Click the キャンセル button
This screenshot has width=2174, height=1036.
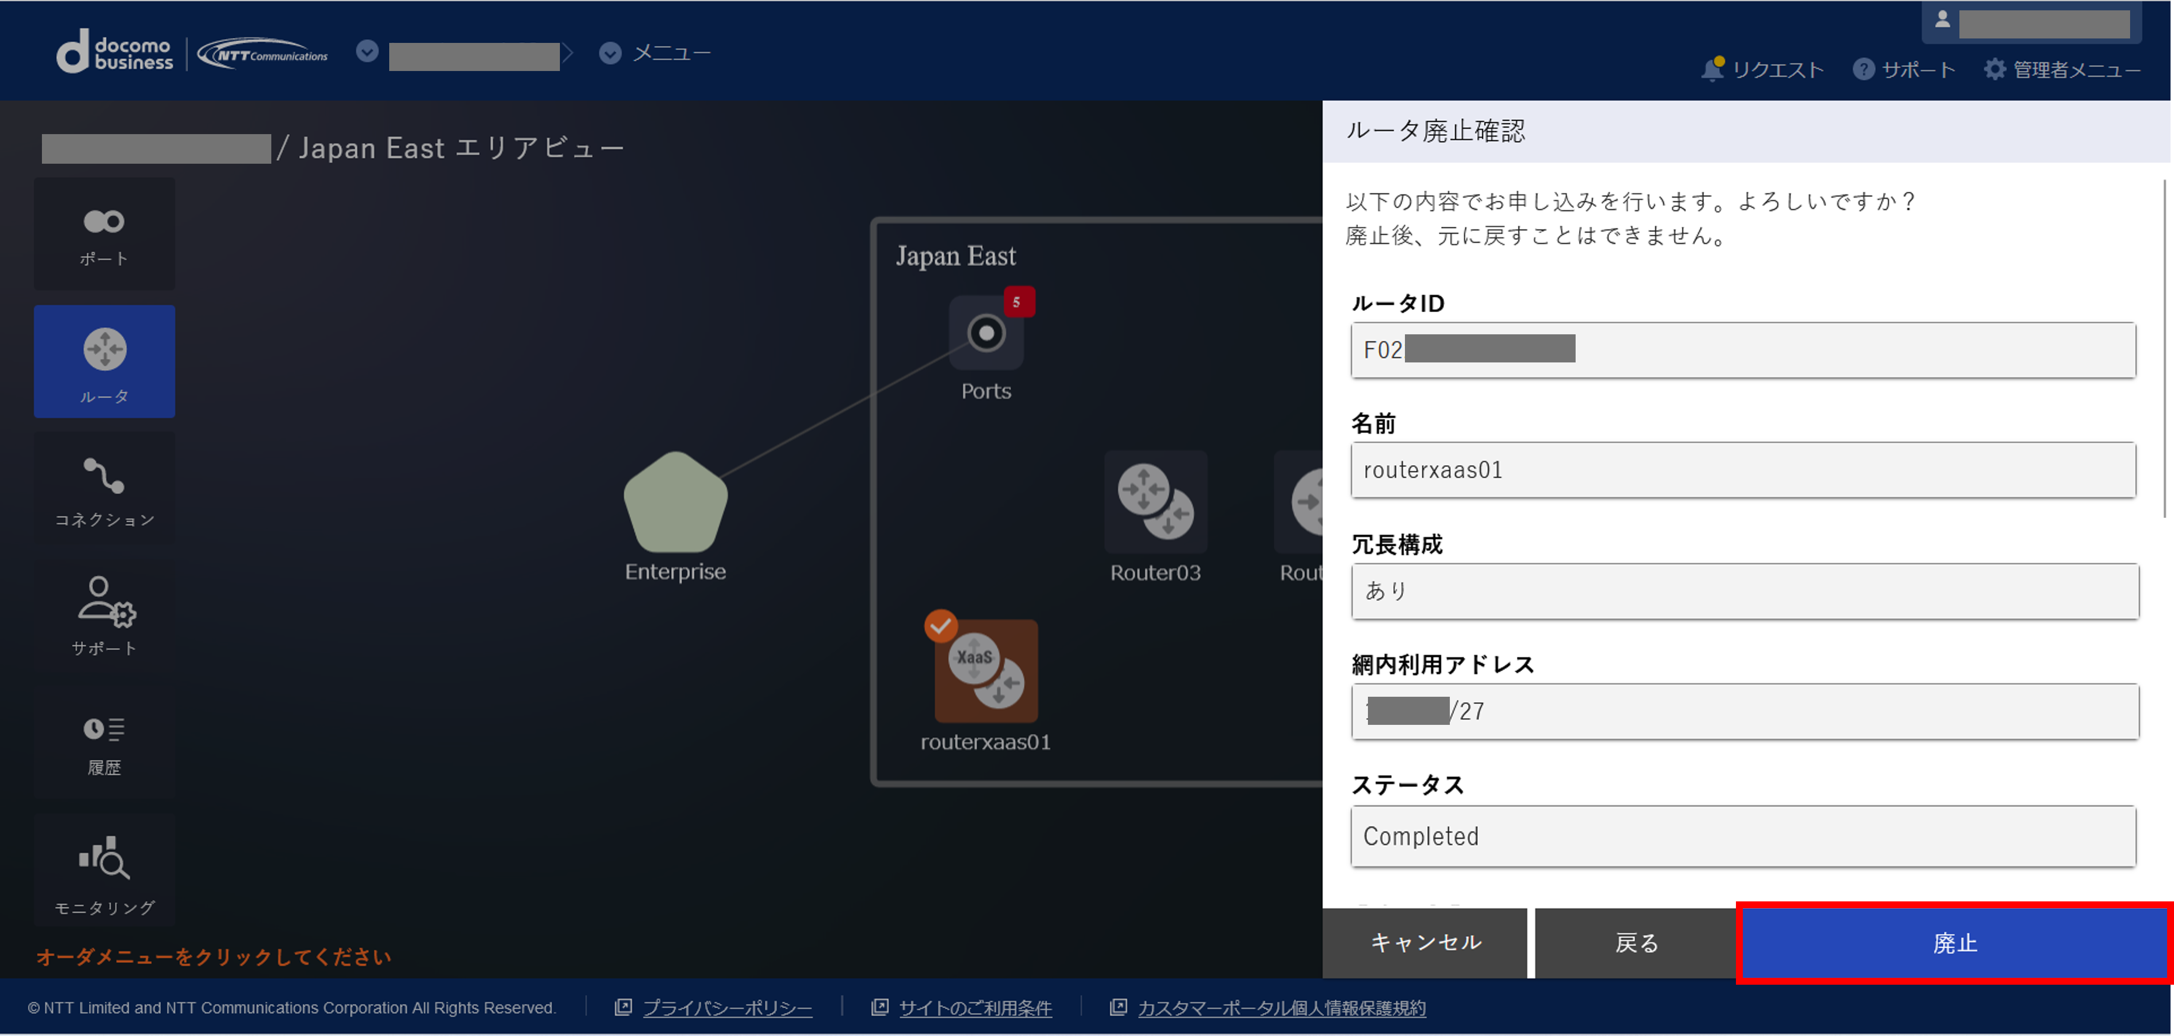coord(1426,942)
